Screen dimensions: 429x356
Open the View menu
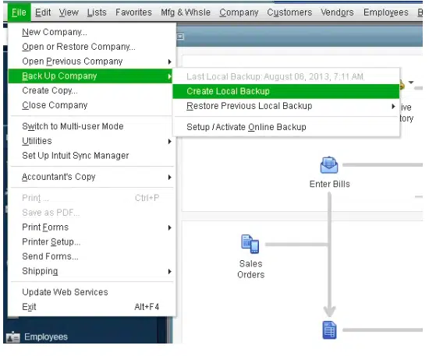pyautogui.click(x=69, y=12)
